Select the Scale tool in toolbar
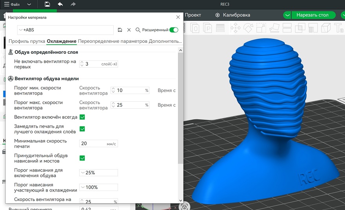 coord(261,28)
